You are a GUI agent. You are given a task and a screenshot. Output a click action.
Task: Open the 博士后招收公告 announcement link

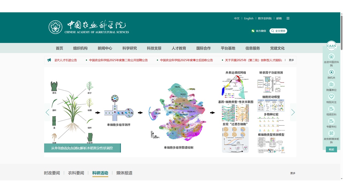coord(186,60)
